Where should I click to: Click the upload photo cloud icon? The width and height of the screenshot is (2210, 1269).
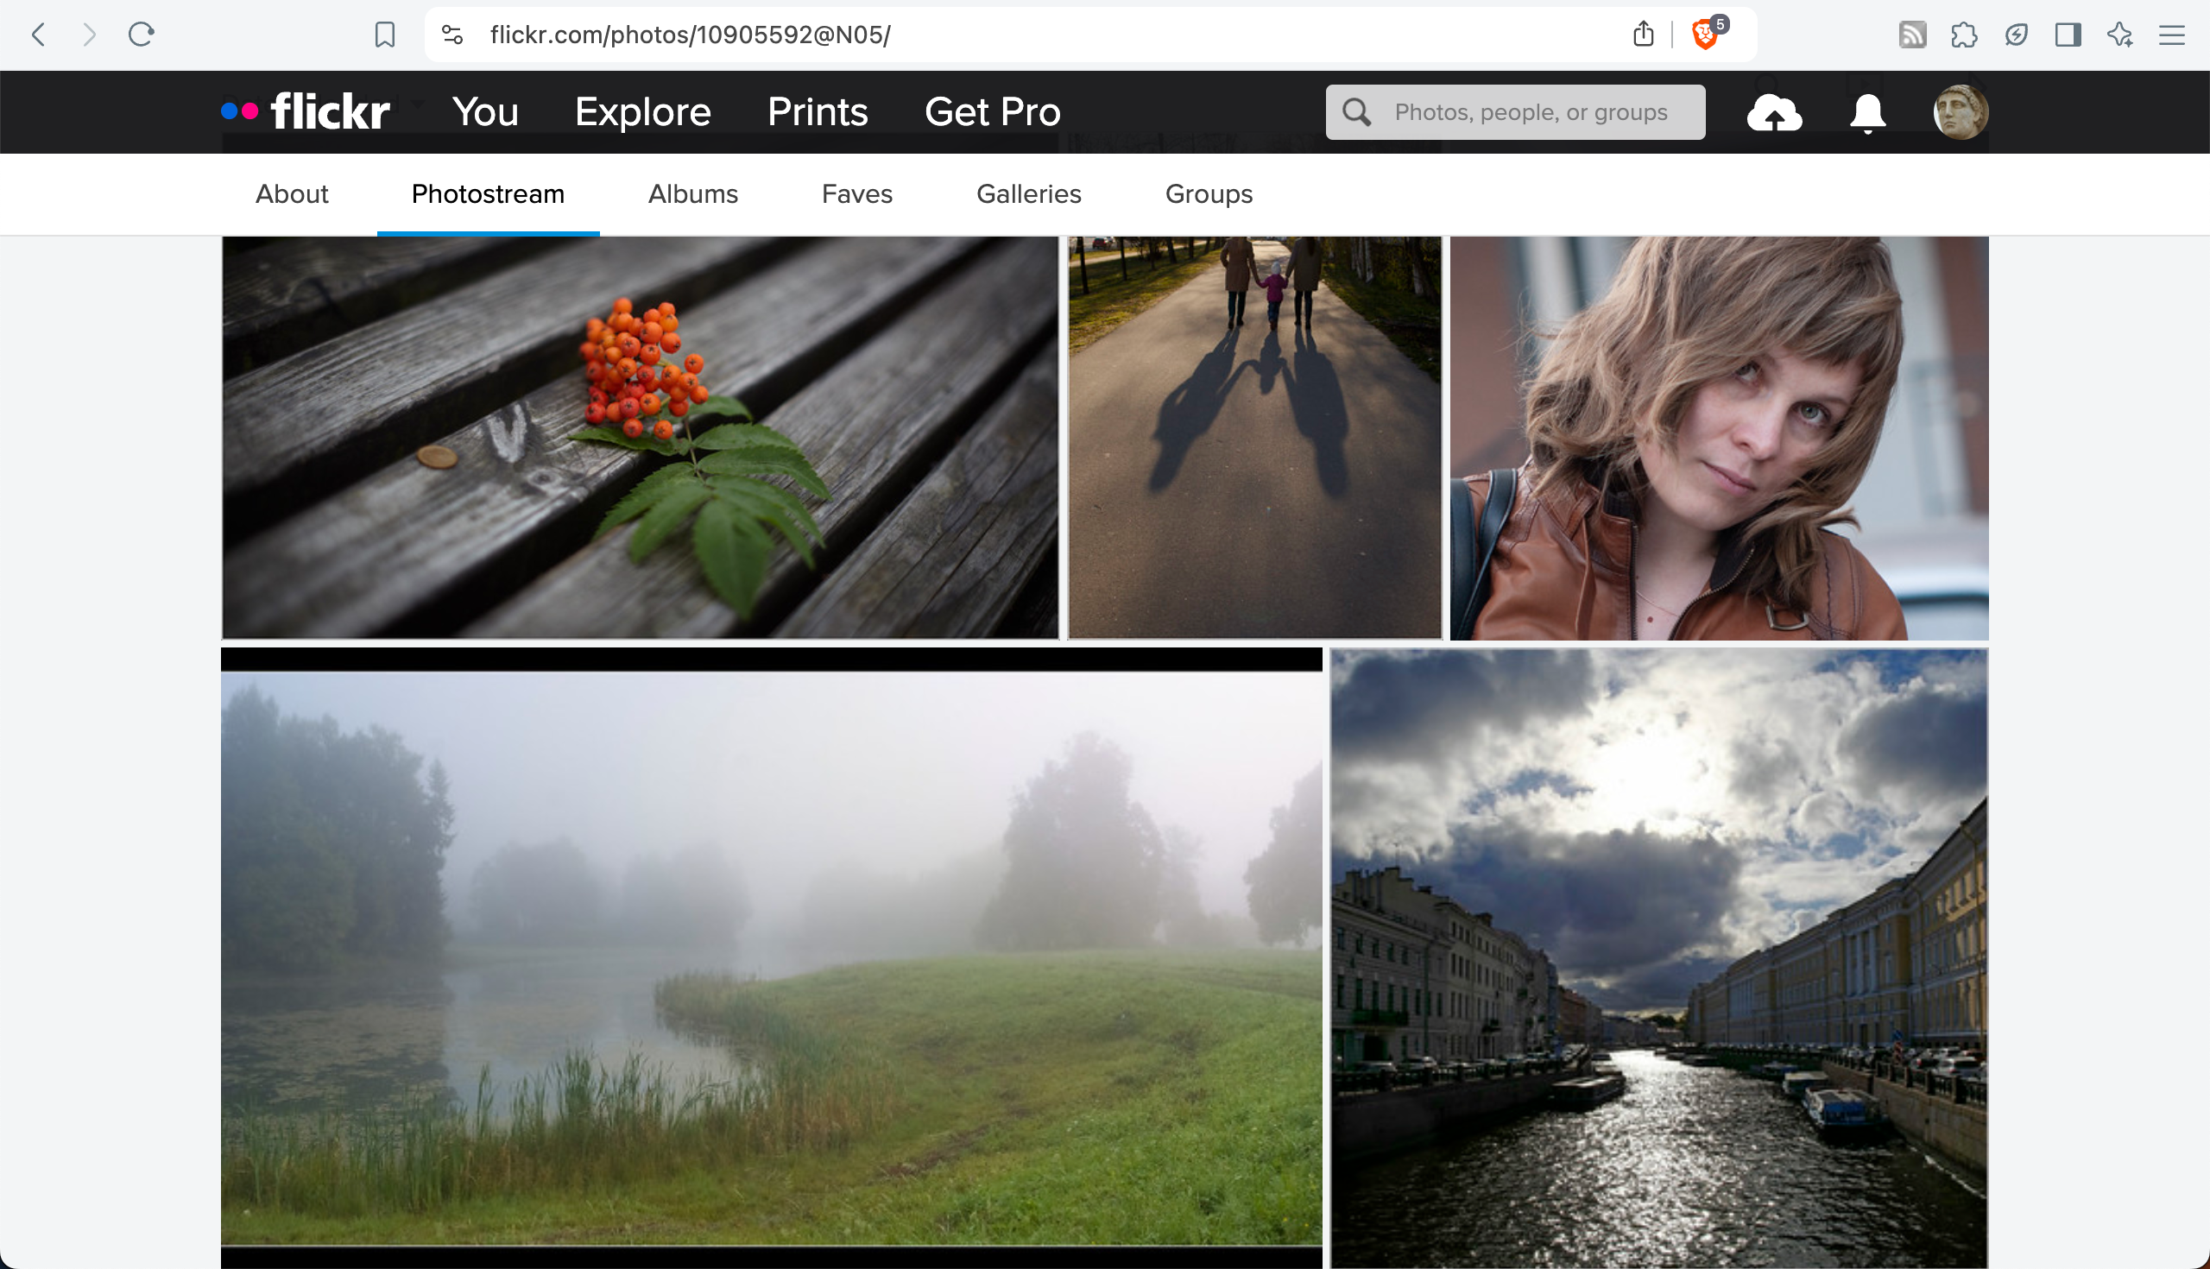coord(1774,112)
